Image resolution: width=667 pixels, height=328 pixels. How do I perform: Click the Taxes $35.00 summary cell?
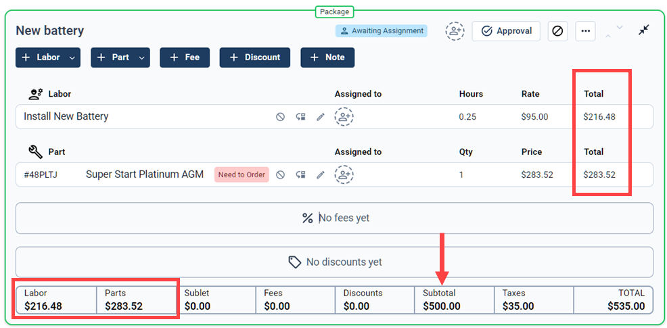tap(534, 300)
